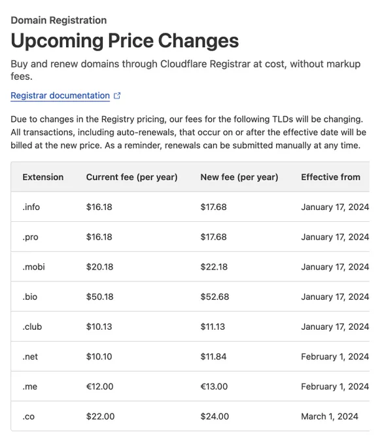Click the Domain Registration breadcrumb label
This screenshot has width=382, height=445.
pyautogui.click(x=59, y=20)
